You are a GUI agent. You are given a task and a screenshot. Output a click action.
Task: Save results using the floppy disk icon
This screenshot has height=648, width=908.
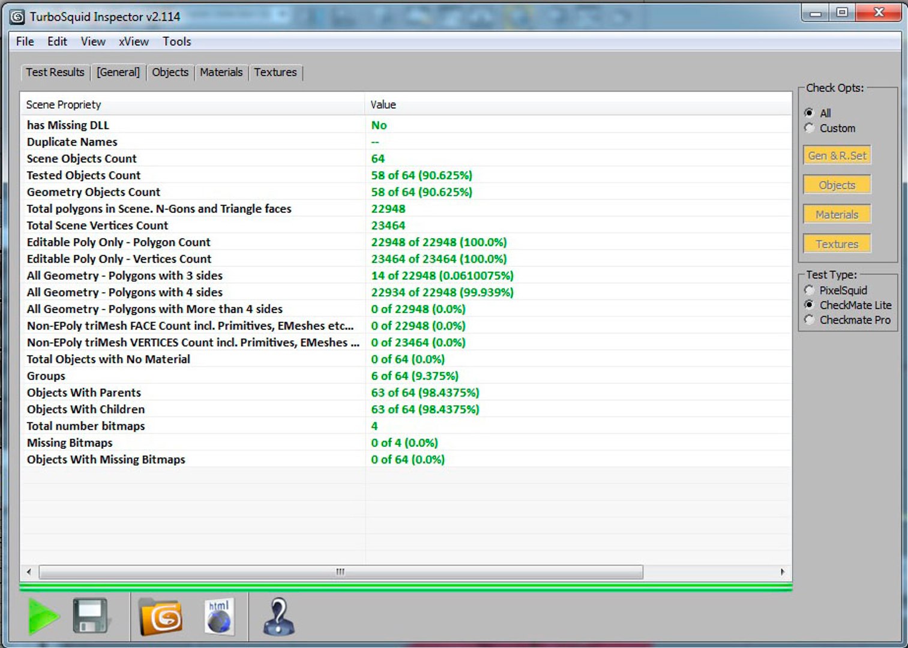click(x=91, y=616)
